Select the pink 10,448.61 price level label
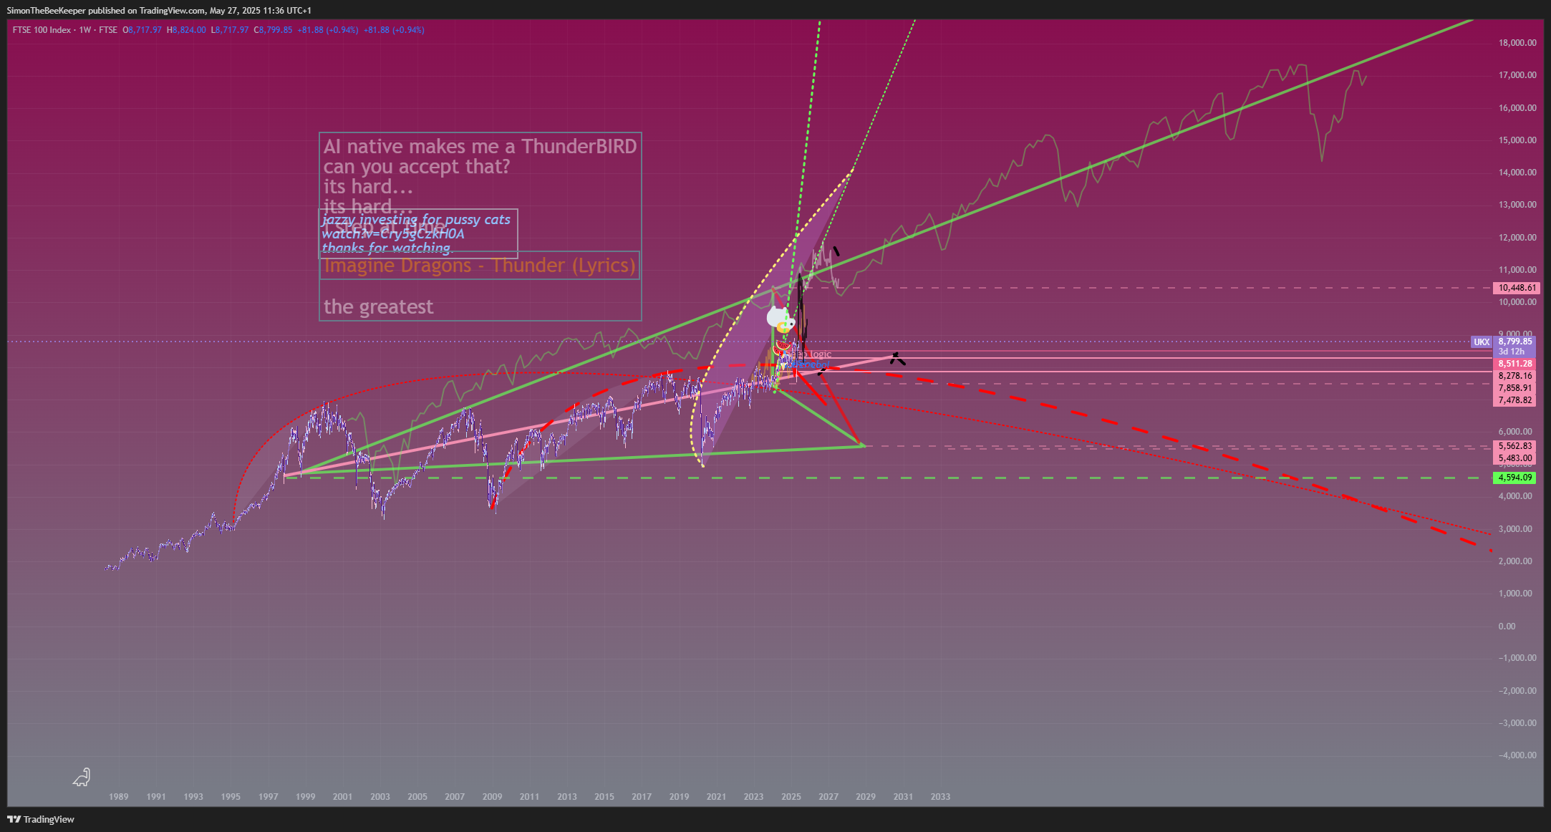 coord(1516,288)
